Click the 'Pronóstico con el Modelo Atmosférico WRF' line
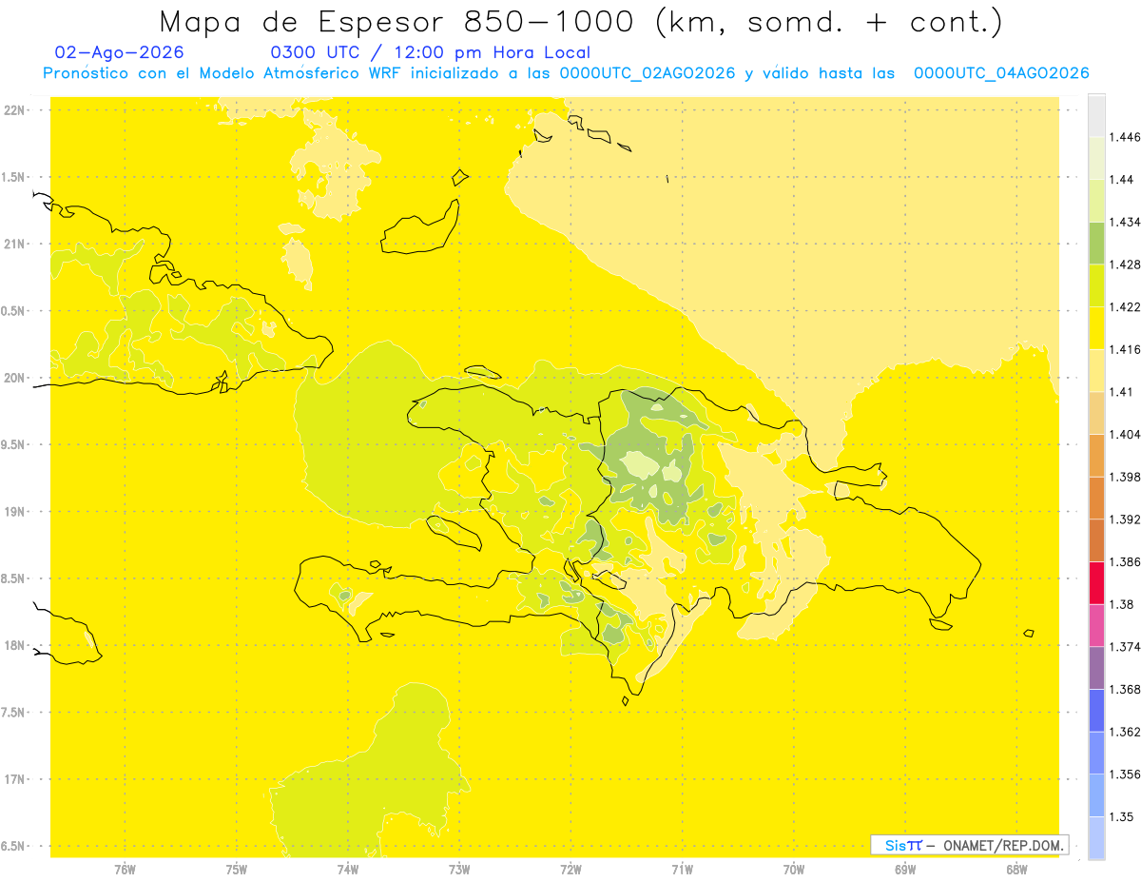Screen dimensions: 1141x882 566,73
